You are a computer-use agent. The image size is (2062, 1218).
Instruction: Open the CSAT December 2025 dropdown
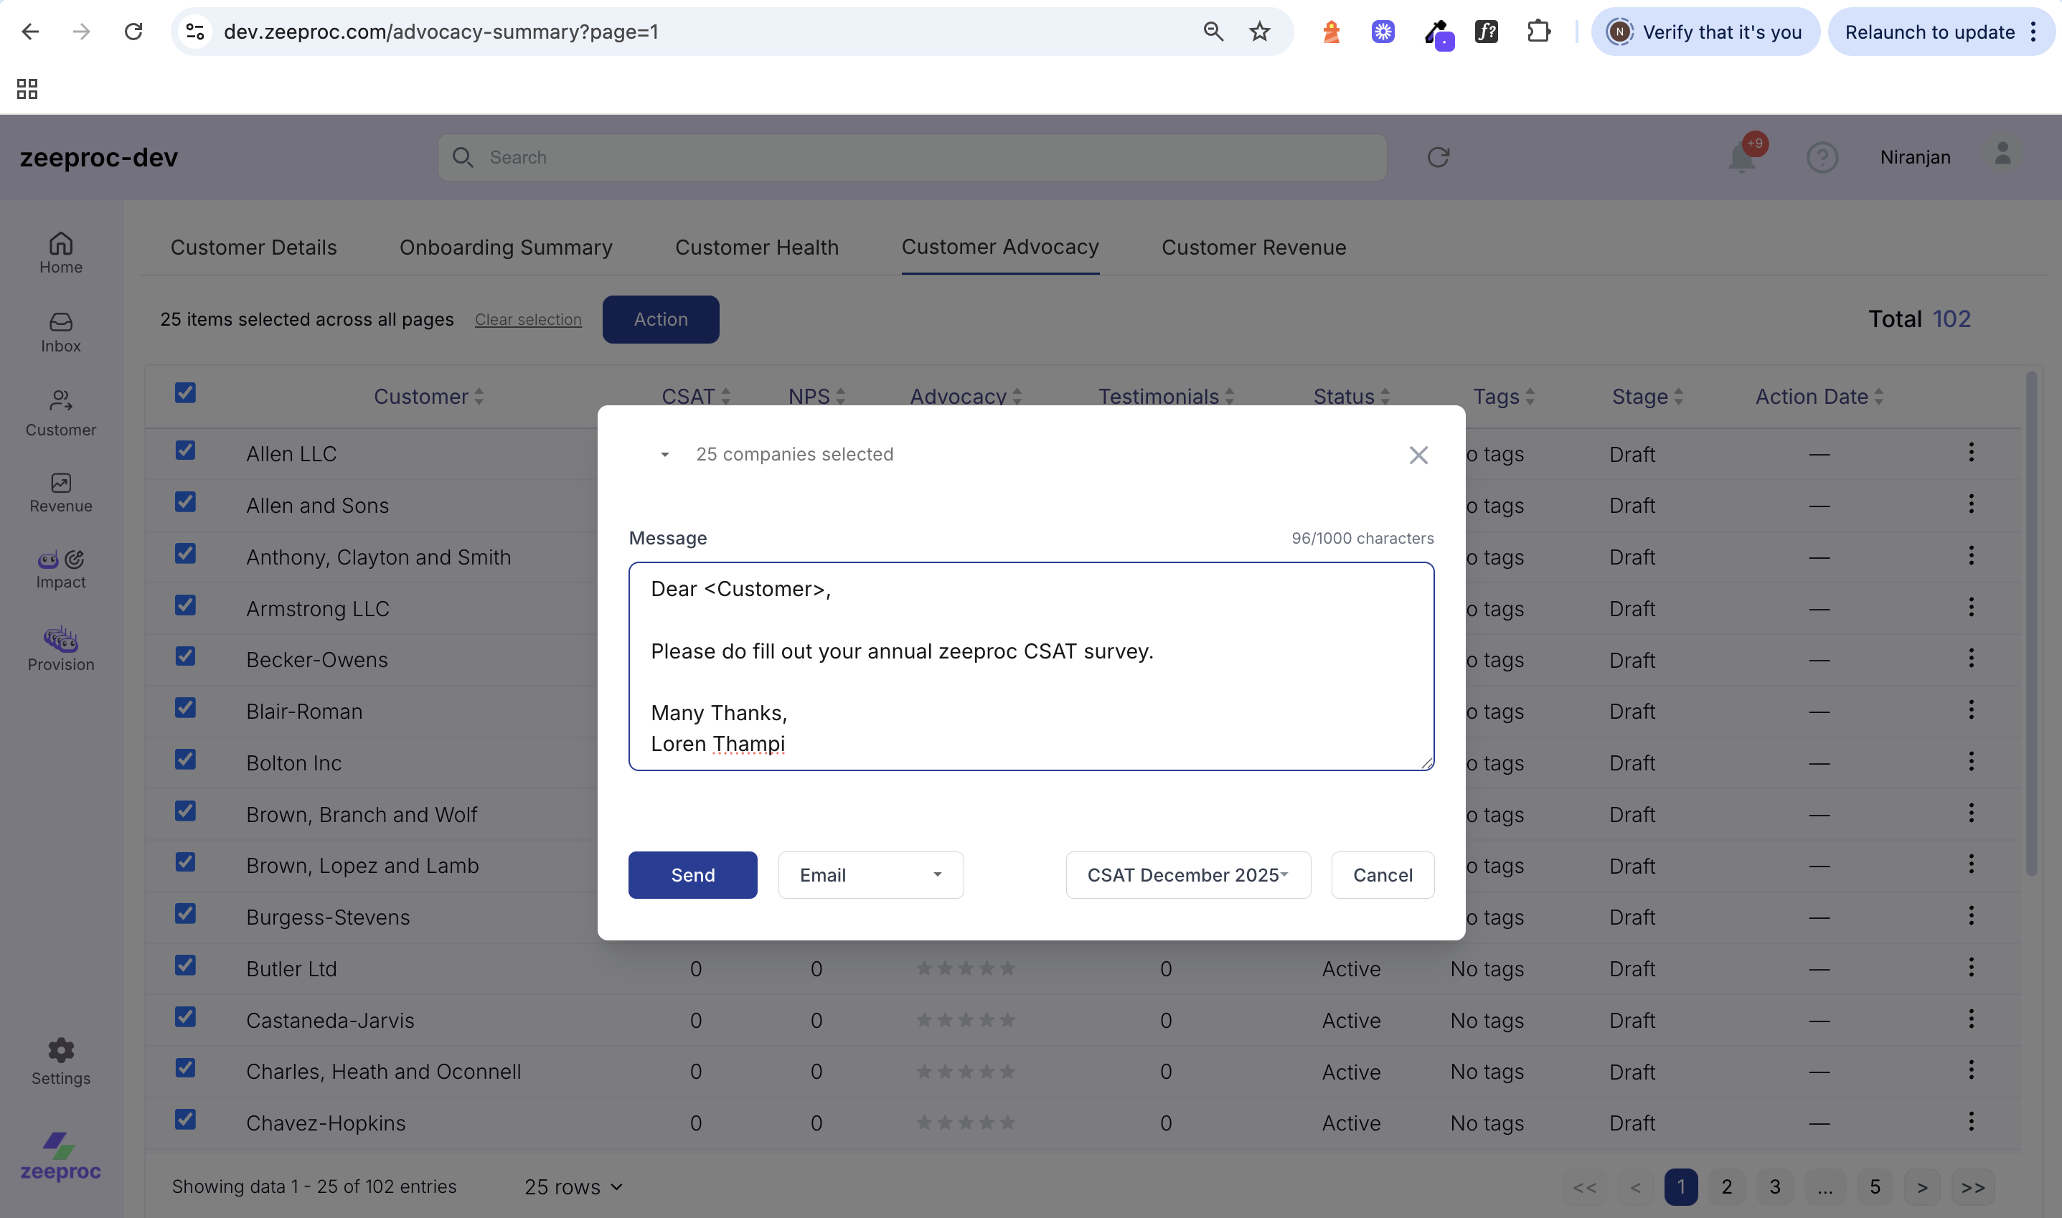pos(1187,875)
